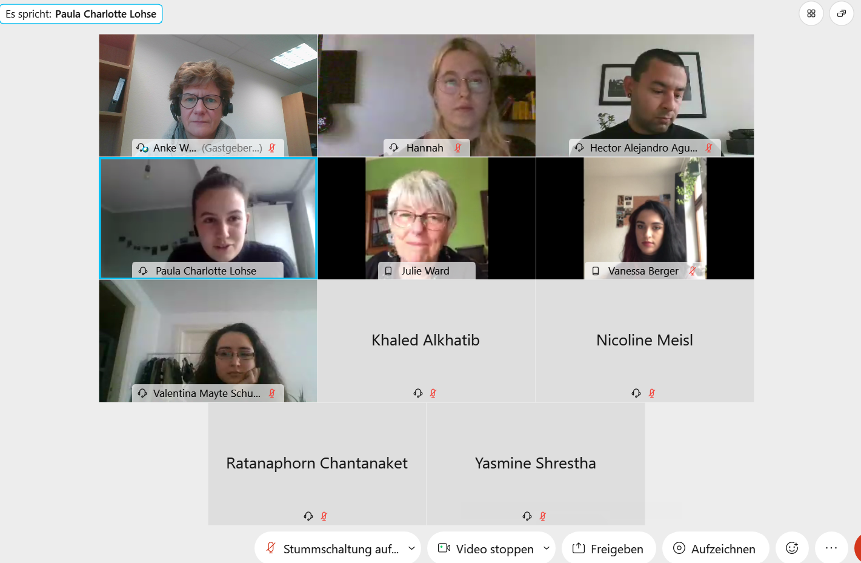
Task: Select Ratanaphorn Chantanaket's participant tile
Action: click(317, 464)
